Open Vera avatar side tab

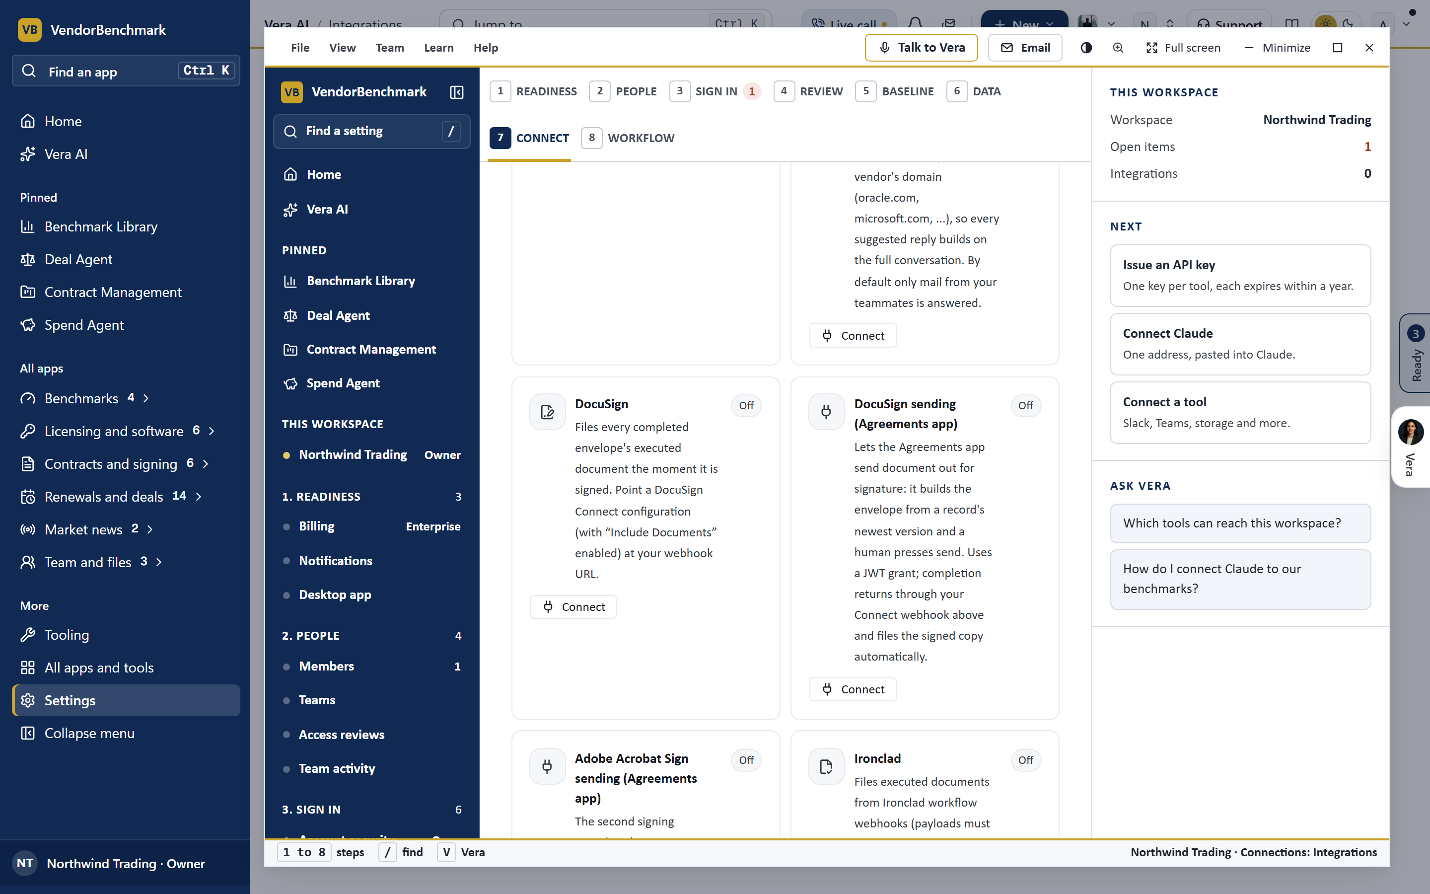[1411, 447]
